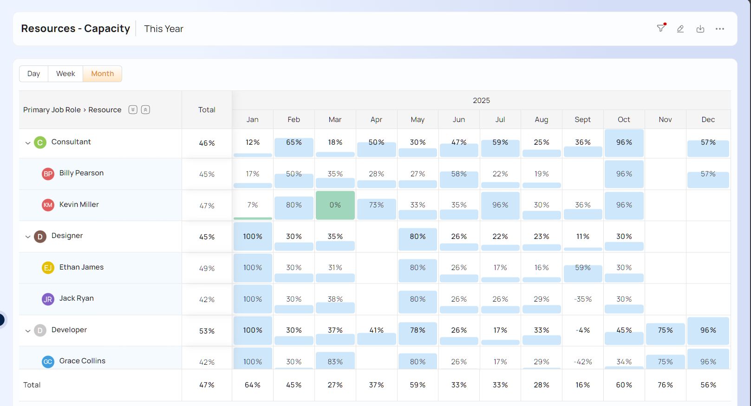
Task: Select the Ethan James resource row
Action: coord(81,267)
